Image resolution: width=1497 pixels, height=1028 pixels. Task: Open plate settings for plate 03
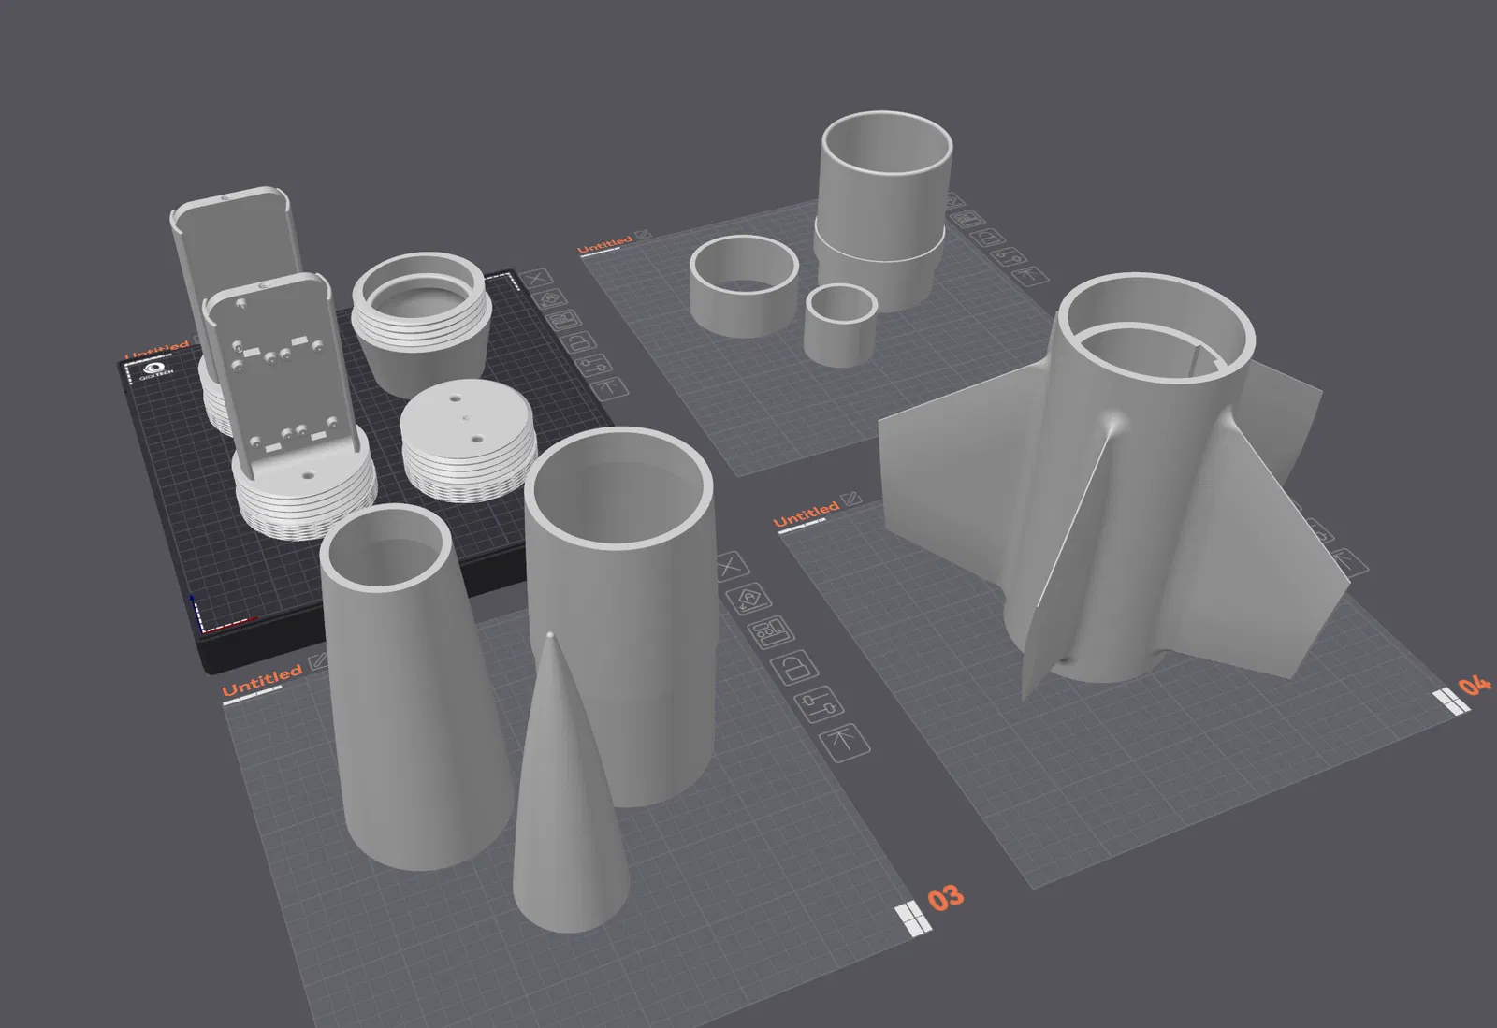818,703
